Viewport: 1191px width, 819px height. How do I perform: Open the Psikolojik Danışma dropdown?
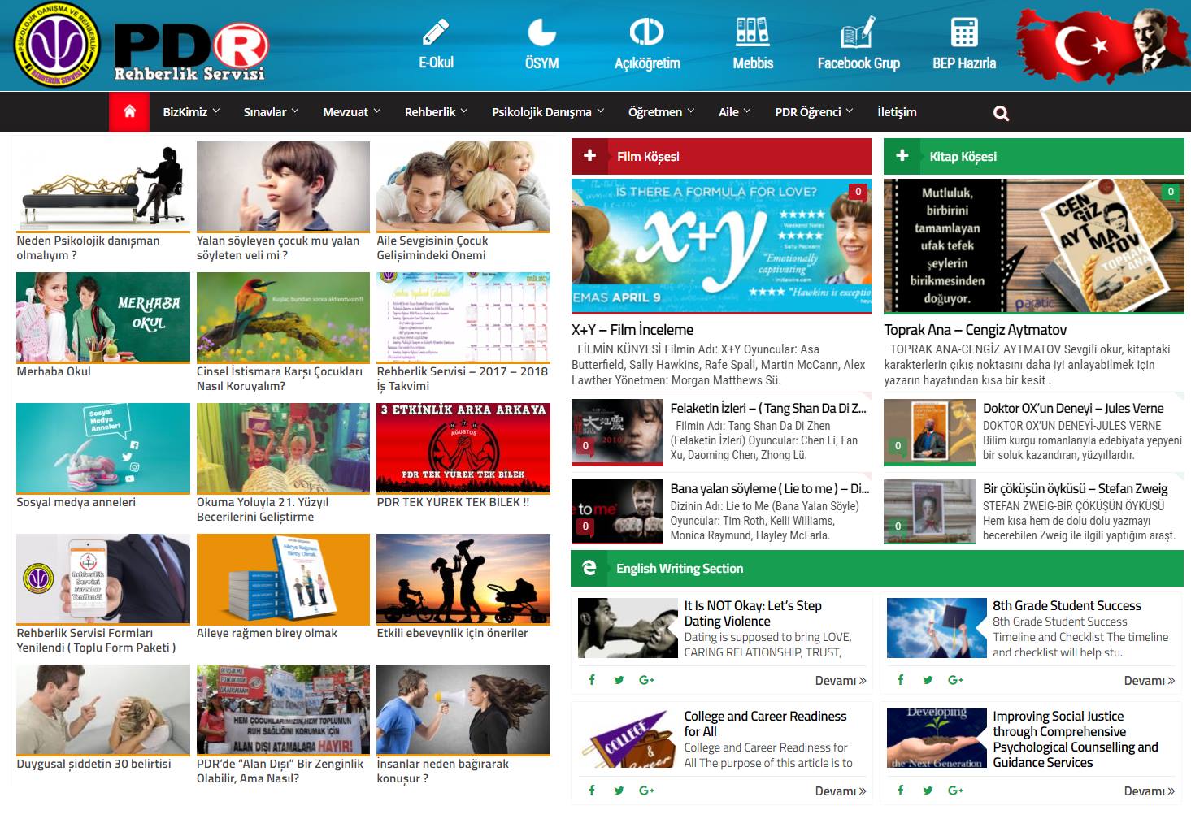pos(548,112)
